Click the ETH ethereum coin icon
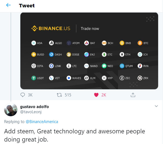Screen dimensions: 163x144 [122, 54]
